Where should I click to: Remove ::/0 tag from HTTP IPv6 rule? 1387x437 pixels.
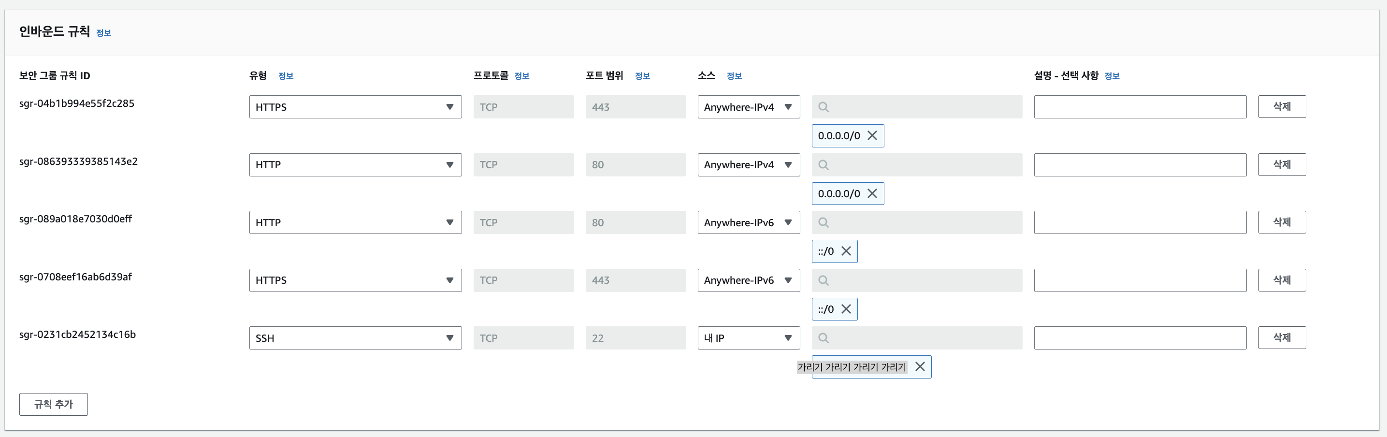(846, 251)
